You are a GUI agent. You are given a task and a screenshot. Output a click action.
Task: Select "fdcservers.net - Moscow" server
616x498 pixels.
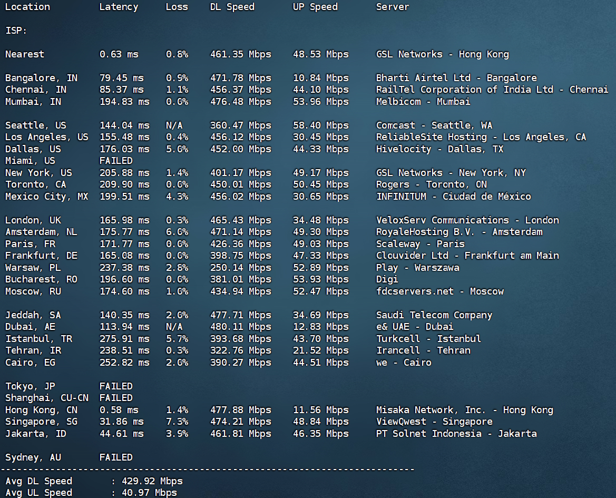pyautogui.click(x=439, y=291)
